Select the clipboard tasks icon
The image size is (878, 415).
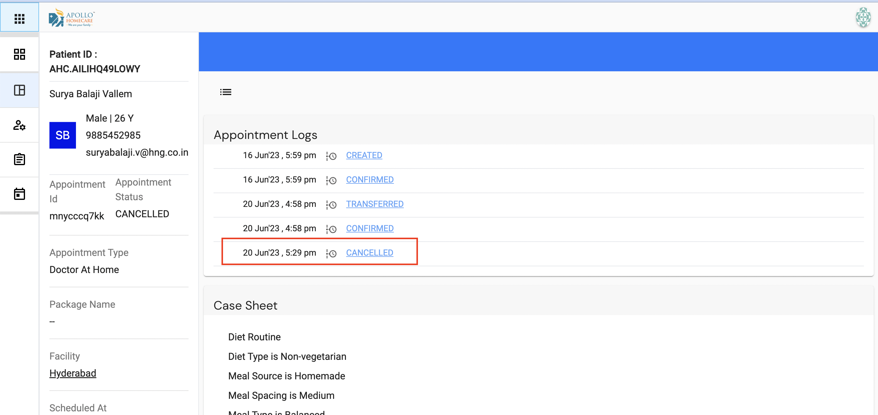(x=20, y=159)
